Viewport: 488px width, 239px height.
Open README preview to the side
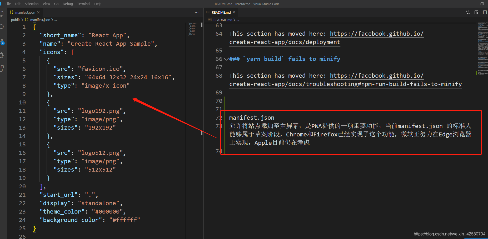(476, 12)
